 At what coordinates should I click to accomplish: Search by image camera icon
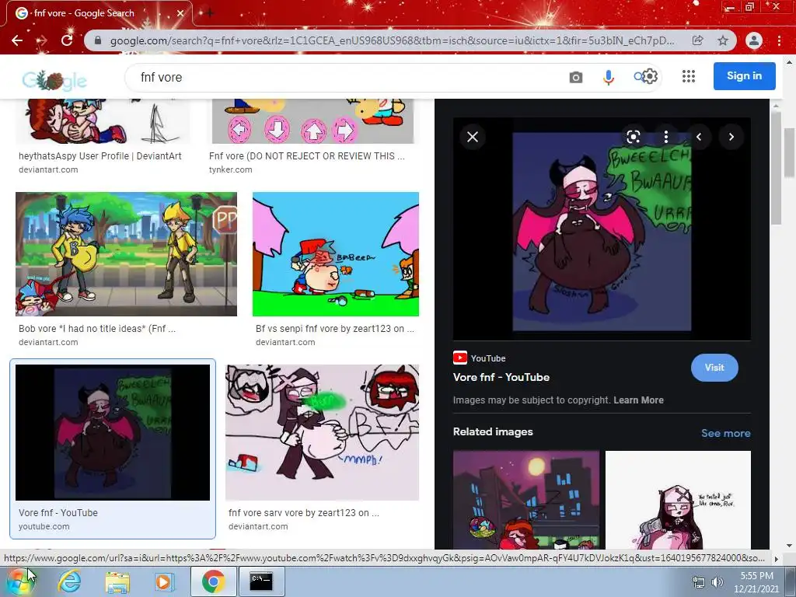576,77
